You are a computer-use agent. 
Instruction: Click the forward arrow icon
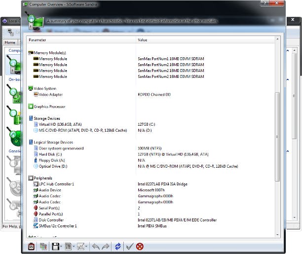[x=105, y=247]
